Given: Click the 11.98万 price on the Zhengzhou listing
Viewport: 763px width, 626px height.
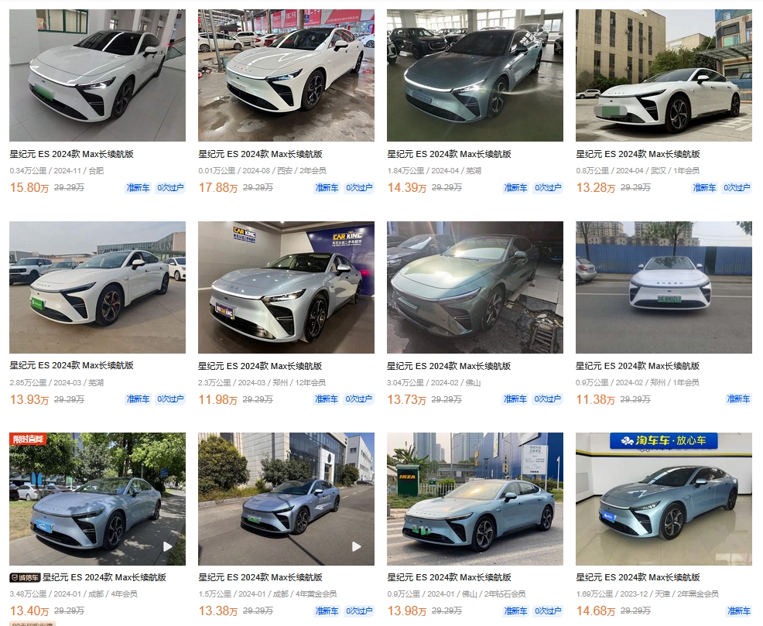Looking at the screenshot, I should pyautogui.click(x=217, y=400).
